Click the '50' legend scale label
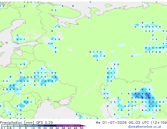The height and width of the screenshot is (129, 167). [81, 128]
